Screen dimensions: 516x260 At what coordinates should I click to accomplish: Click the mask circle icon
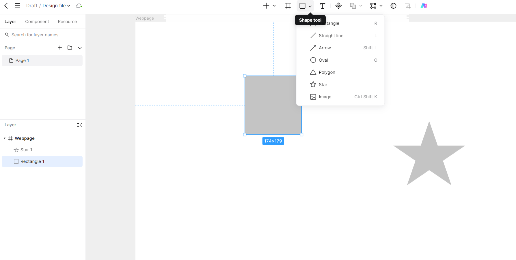pyautogui.click(x=393, y=6)
